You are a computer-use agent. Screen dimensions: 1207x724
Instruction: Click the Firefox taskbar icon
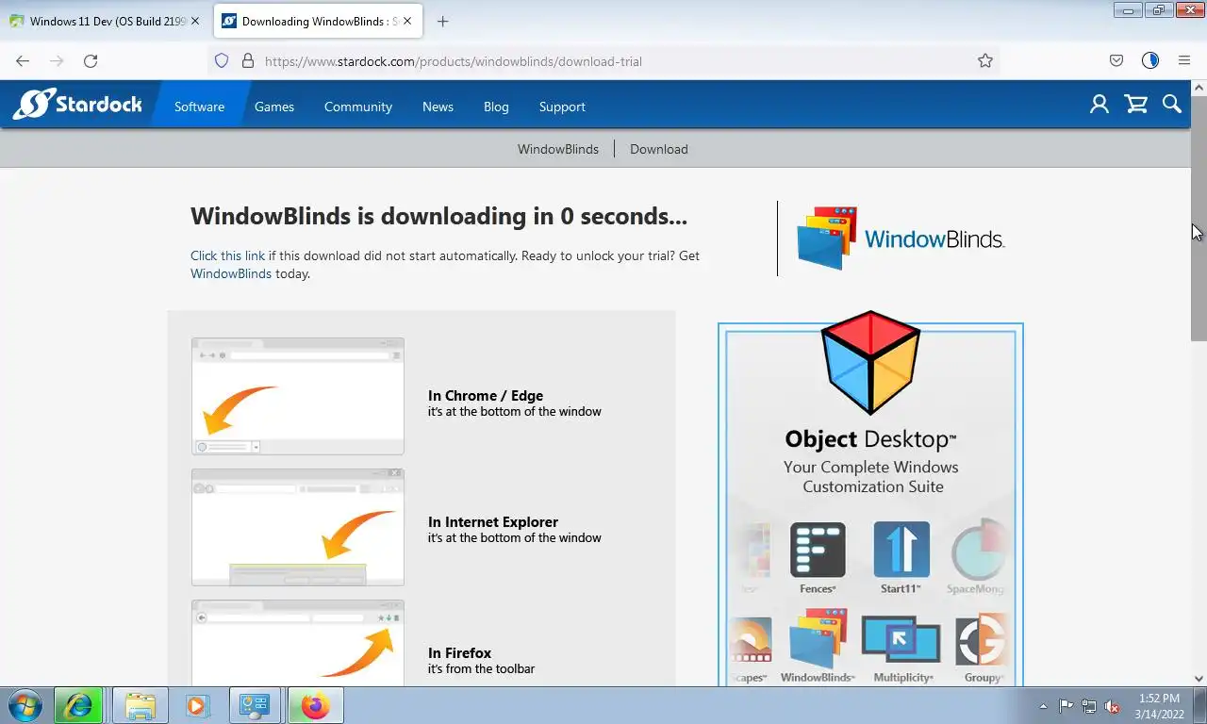click(315, 705)
